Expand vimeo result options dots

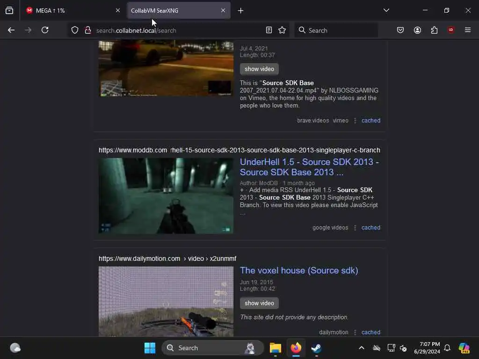[x=355, y=121]
